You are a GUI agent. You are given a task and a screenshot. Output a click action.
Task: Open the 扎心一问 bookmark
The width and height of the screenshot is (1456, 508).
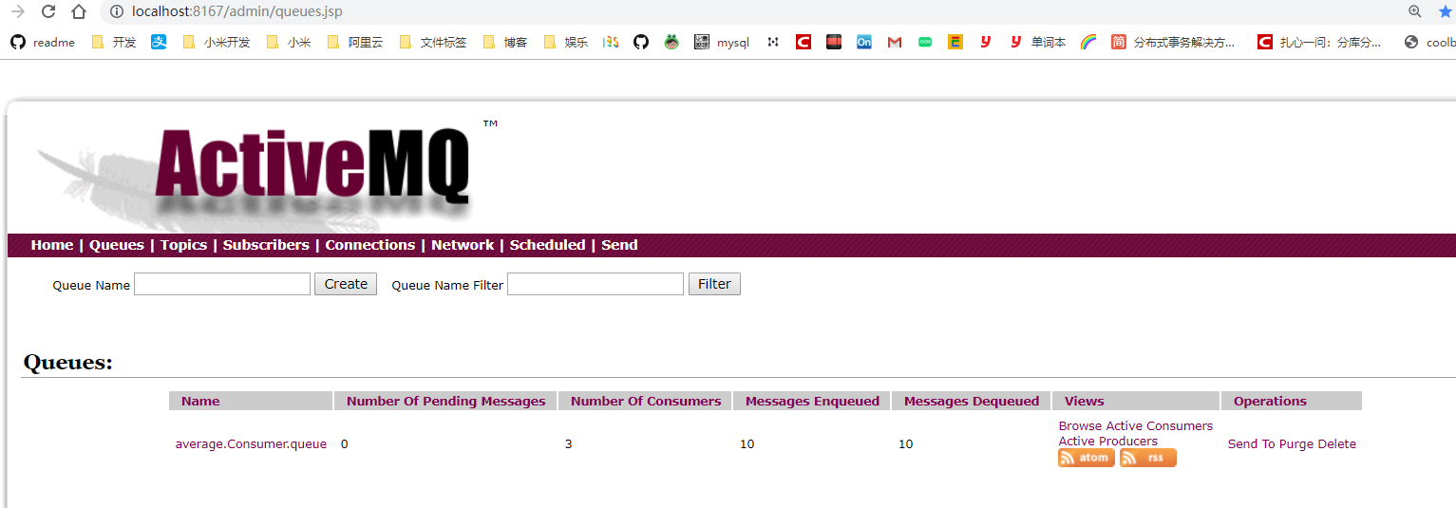point(1319,42)
